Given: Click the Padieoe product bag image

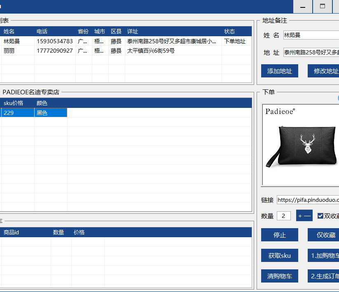Looking at the screenshot, I should point(301,144).
